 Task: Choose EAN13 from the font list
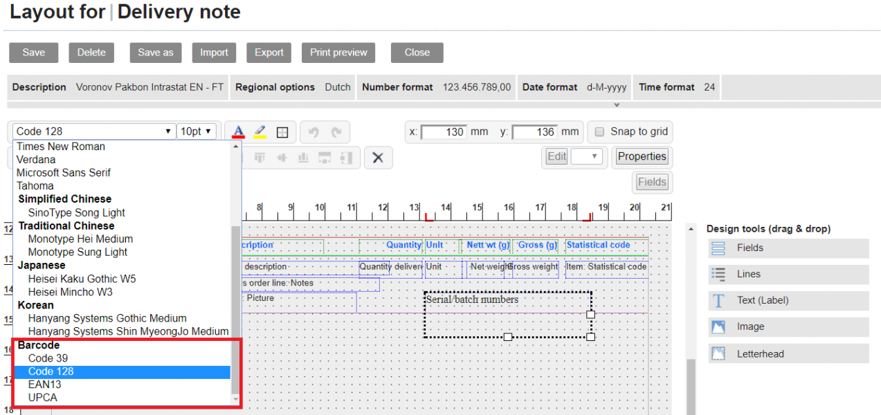pyautogui.click(x=44, y=385)
